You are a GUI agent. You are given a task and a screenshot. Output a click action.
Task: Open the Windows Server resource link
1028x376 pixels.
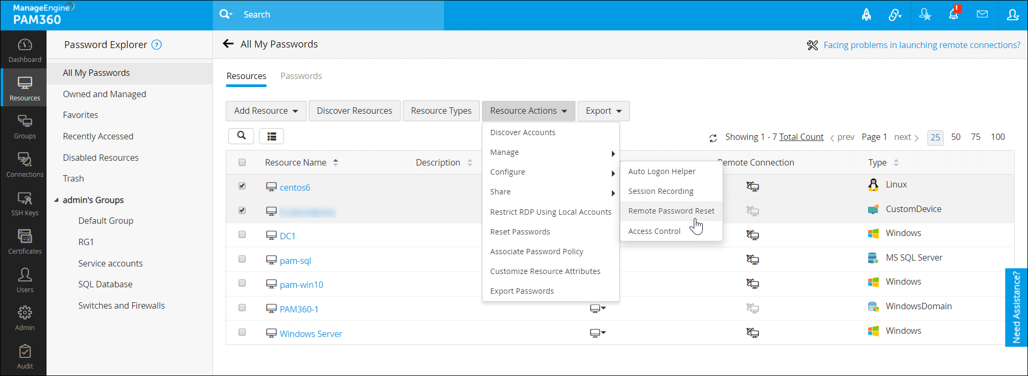[x=311, y=334]
